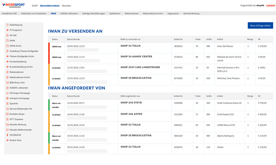Switch to the Handbücher WÜ tab
276x165 pixels.
(9, 14)
